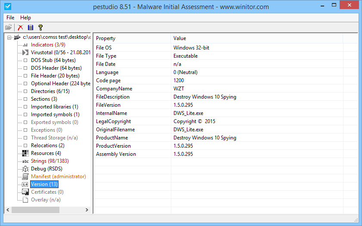The image size is (362, 226).
Task: Select Manifest (administrator) tree item
Action: [x=59, y=176]
